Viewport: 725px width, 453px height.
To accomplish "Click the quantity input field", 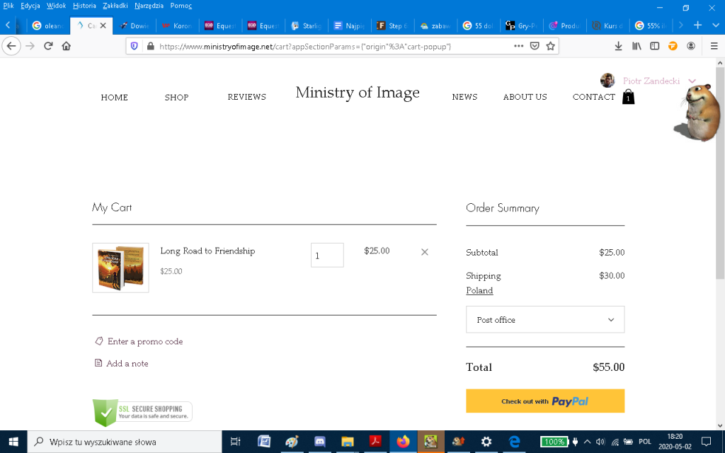I will pos(327,256).
